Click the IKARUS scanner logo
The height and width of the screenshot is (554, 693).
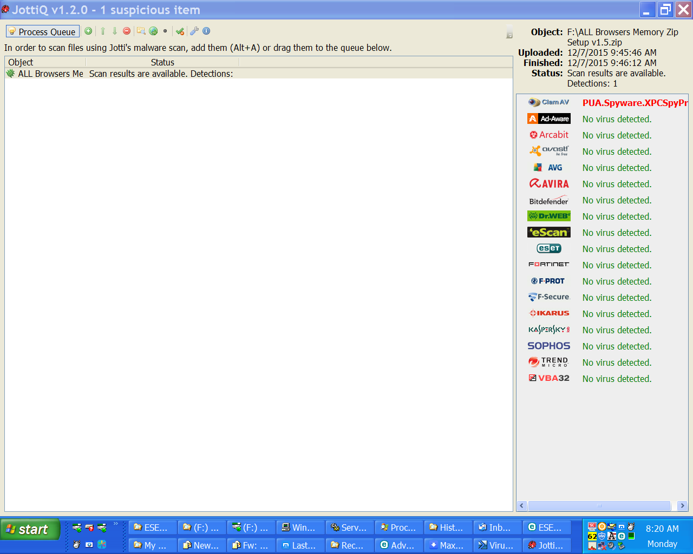pos(549,313)
